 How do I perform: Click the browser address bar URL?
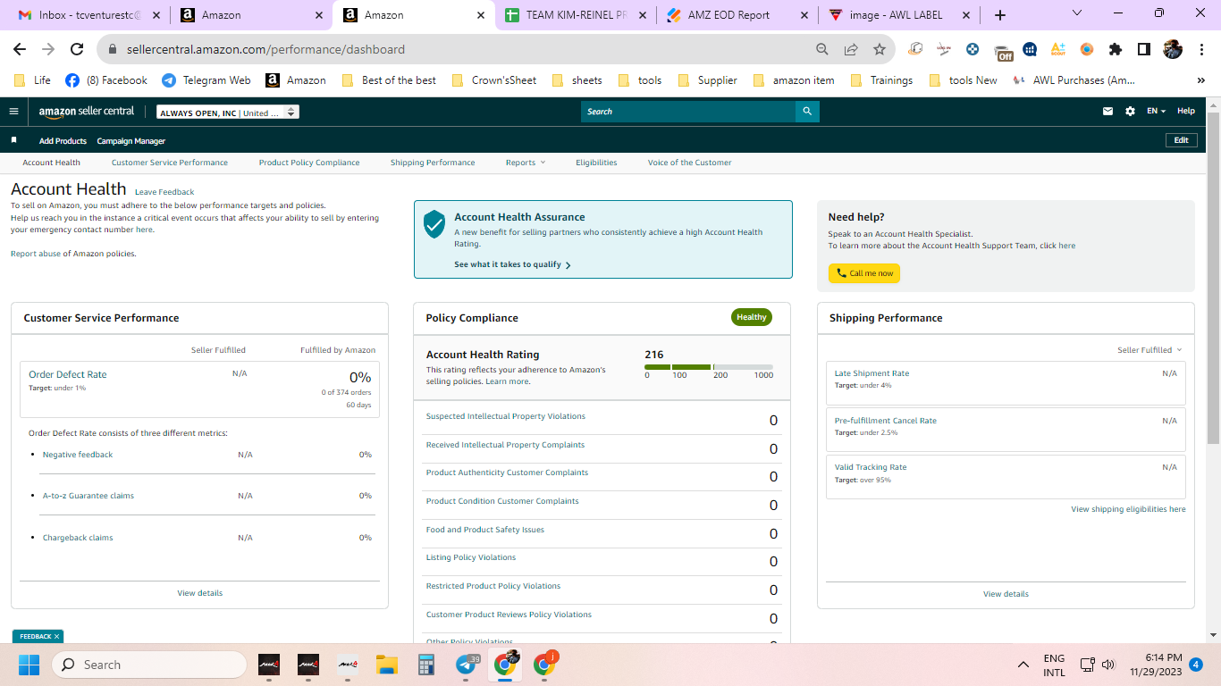pos(265,50)
